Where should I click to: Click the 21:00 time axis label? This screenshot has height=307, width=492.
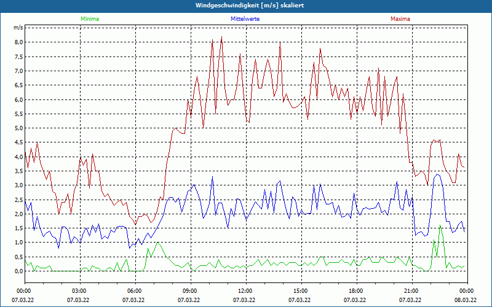pos(411,290)
